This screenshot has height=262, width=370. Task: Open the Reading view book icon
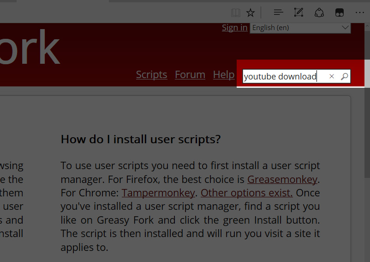click(x=235, y=12)
